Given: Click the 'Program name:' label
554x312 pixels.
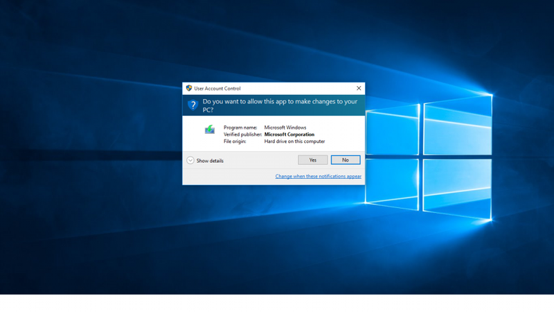Looking at the screenshot, I should click(240, 128).
